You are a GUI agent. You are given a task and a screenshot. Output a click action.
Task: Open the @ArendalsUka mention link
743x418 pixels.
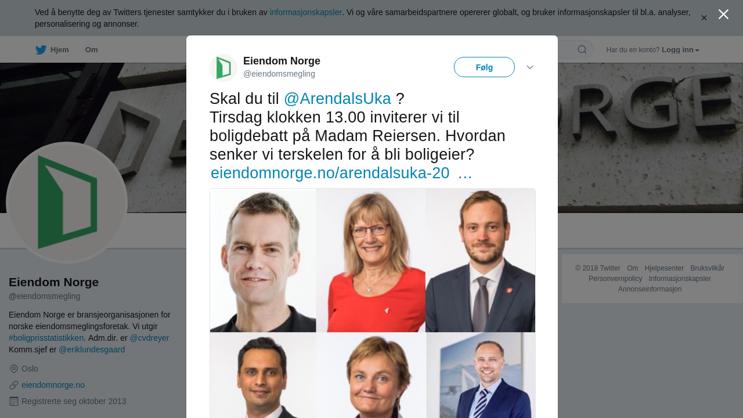click(337, 99)
